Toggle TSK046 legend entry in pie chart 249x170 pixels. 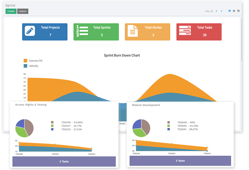pyautogui.click(x=52, y=122)
